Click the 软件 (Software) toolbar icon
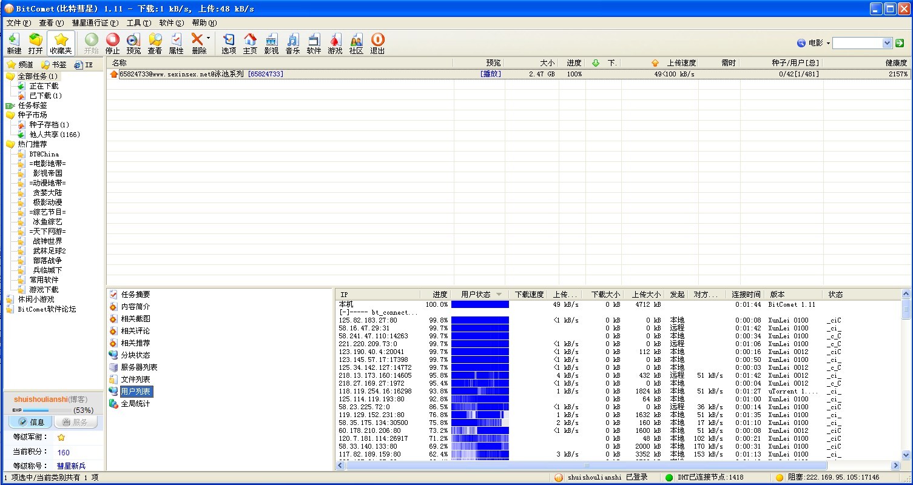913x485 pixels. tap(314, 44)
